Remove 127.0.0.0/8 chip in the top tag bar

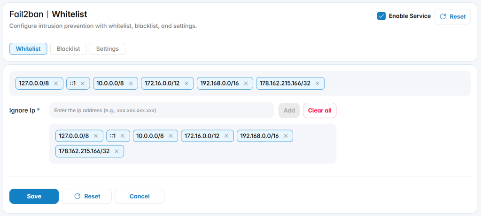tap(56, 84)
